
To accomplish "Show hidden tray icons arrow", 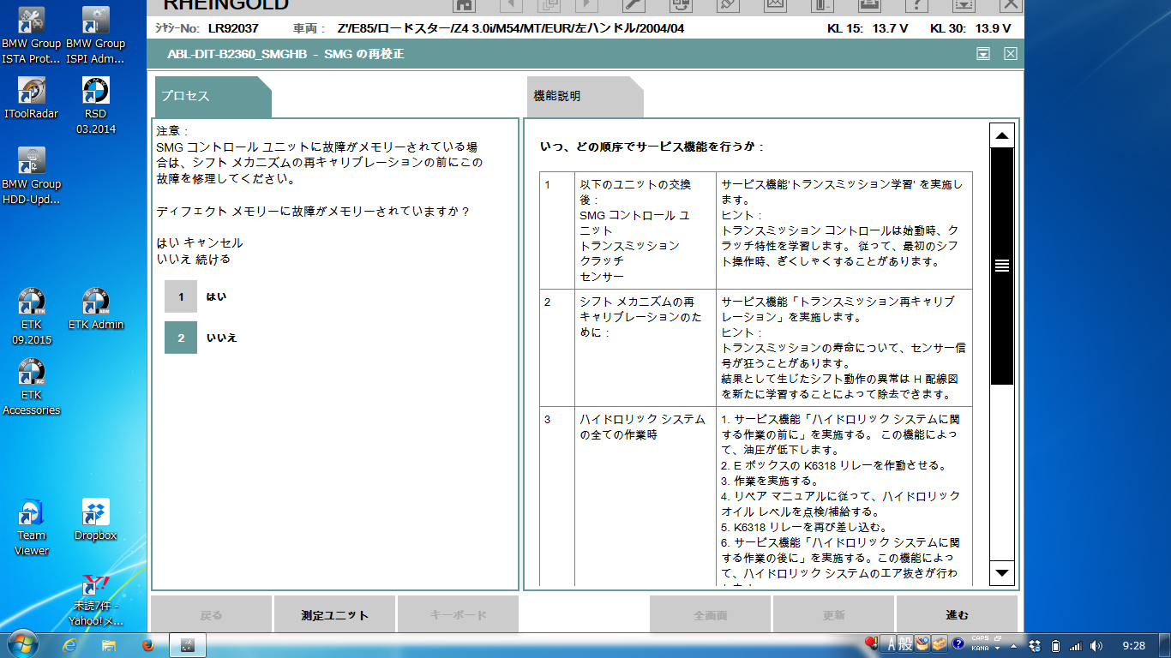I will (1012, 645).
